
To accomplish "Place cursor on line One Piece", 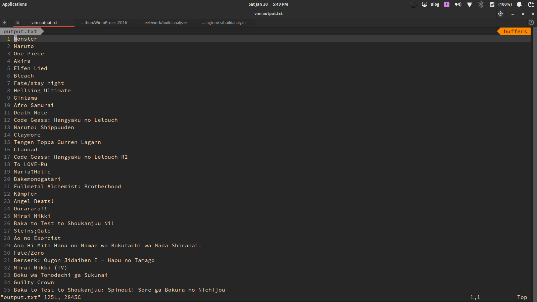I will tap(29, 54).
